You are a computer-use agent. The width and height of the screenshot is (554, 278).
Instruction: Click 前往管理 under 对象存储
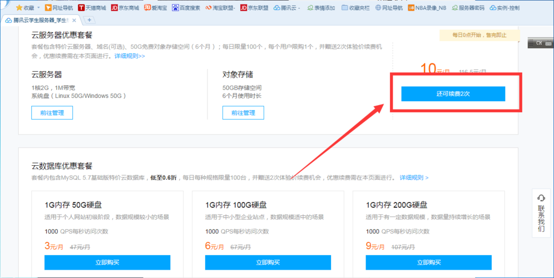coord(243,113)
